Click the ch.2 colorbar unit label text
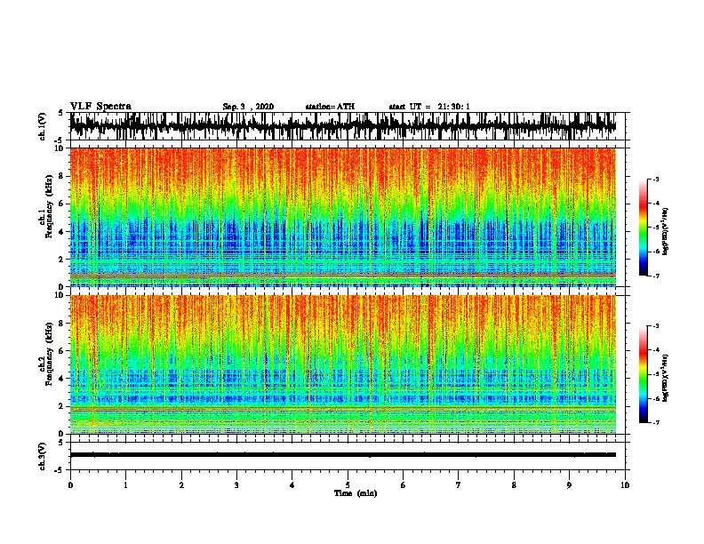Image resolution: width=704 pixels, height=544 pixels. point(666,377)
